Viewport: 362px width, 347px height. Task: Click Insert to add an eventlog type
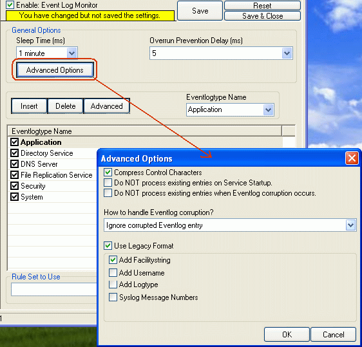(x=29, y=106)
